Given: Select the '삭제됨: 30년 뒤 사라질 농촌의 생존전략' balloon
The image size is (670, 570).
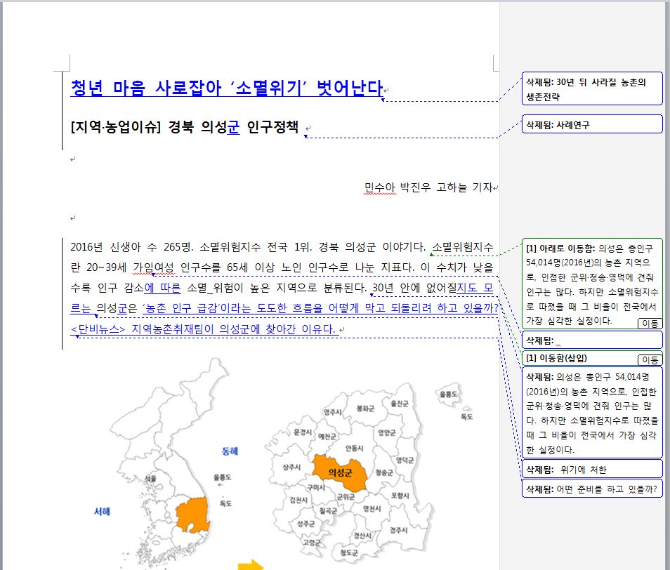Looking at the screenshot, I should [x=591, y=88].
